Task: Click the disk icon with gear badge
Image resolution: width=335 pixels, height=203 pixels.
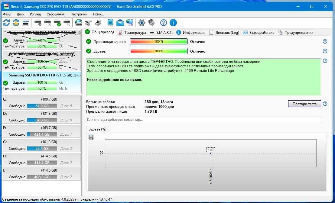Action: click(x=38, y=23)
